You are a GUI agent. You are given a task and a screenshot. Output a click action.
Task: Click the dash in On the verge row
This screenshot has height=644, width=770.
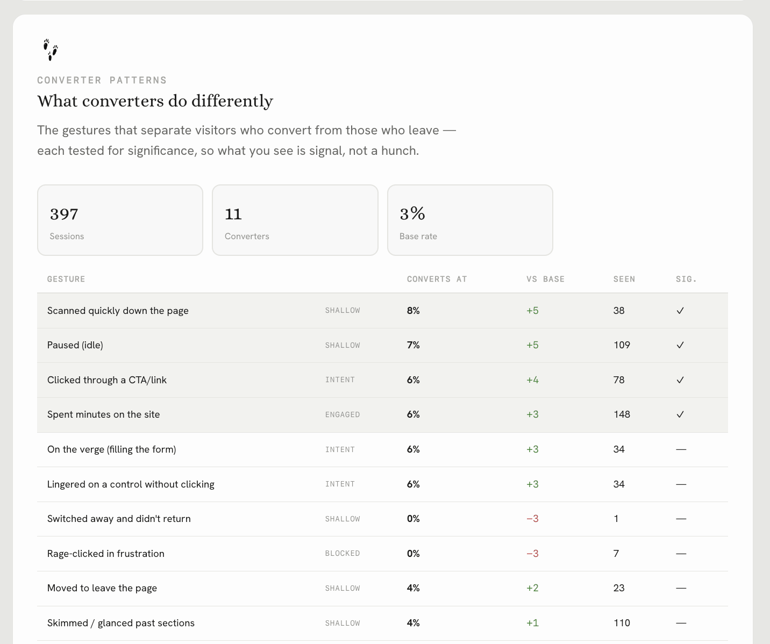tap(681, 449)
